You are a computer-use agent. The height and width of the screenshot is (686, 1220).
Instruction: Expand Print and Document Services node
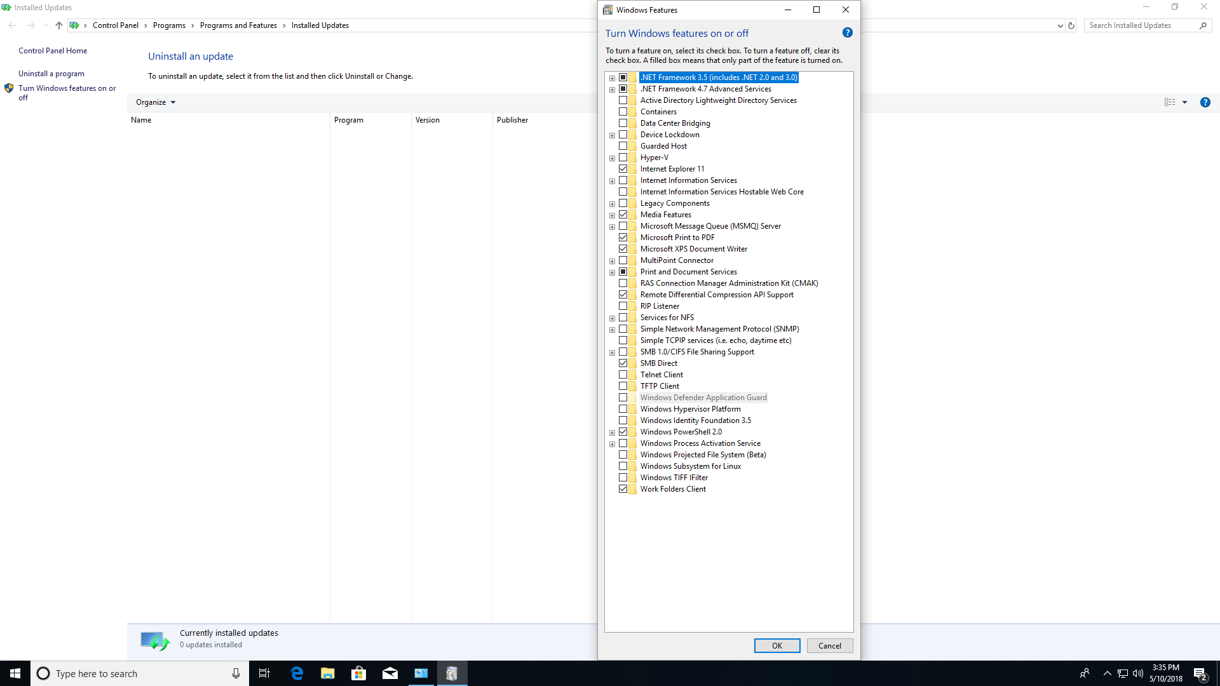(x=612, y=272)
